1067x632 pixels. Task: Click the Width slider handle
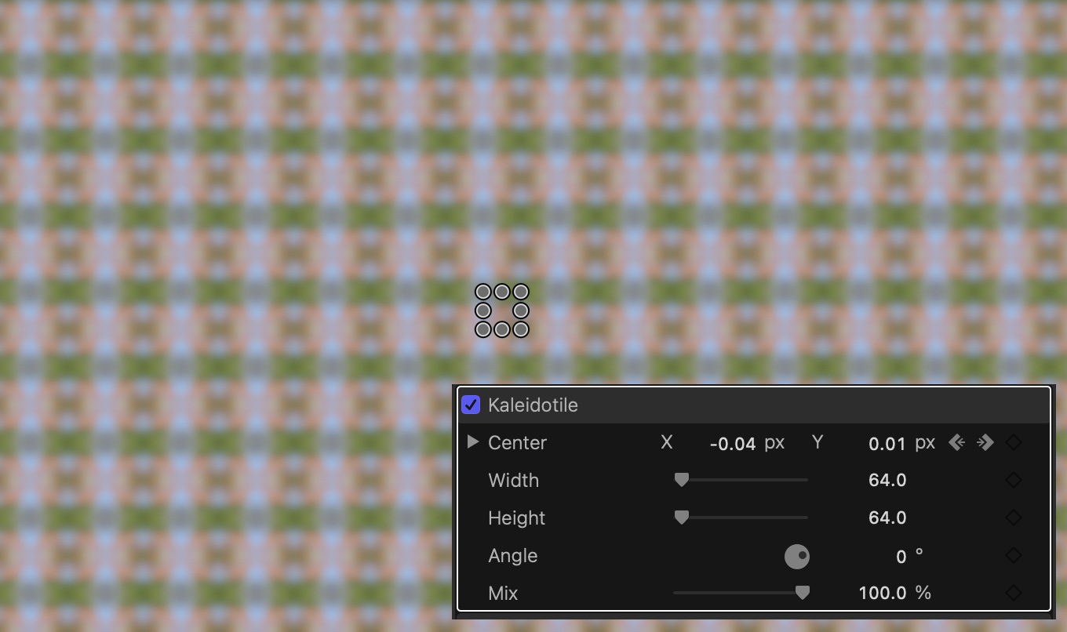[x=682, y=480]
